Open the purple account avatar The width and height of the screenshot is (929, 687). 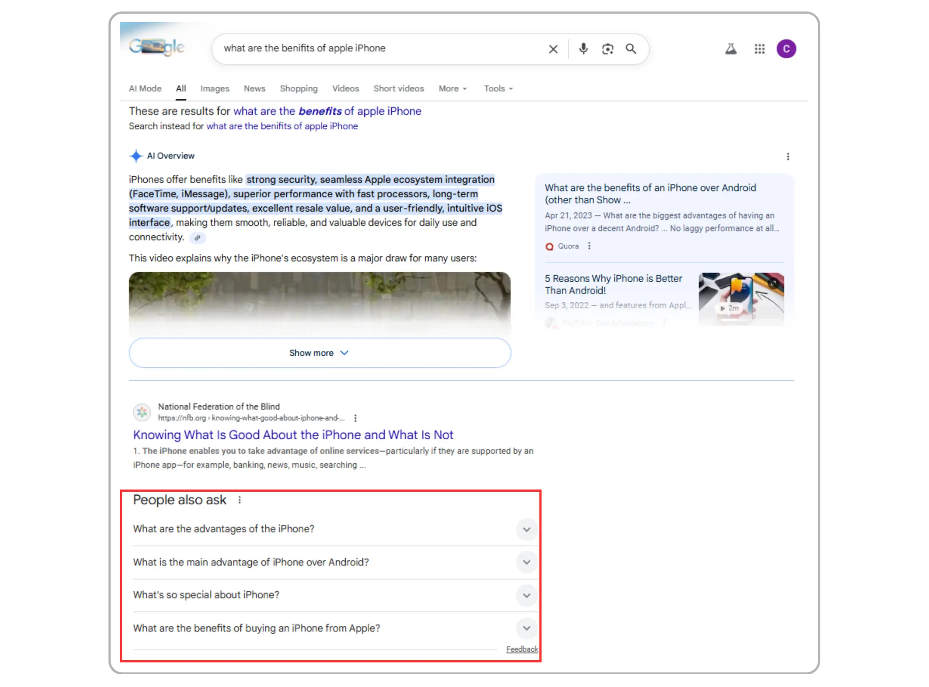[786, 49]
